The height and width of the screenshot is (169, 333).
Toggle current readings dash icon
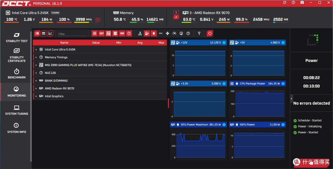[x=161, y=33]
